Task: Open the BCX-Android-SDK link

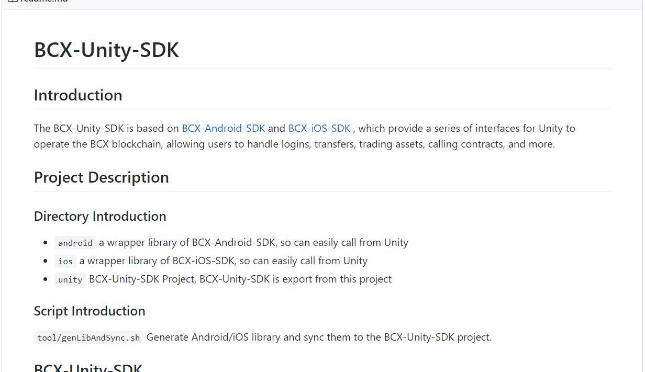Action: coord(224,128)
